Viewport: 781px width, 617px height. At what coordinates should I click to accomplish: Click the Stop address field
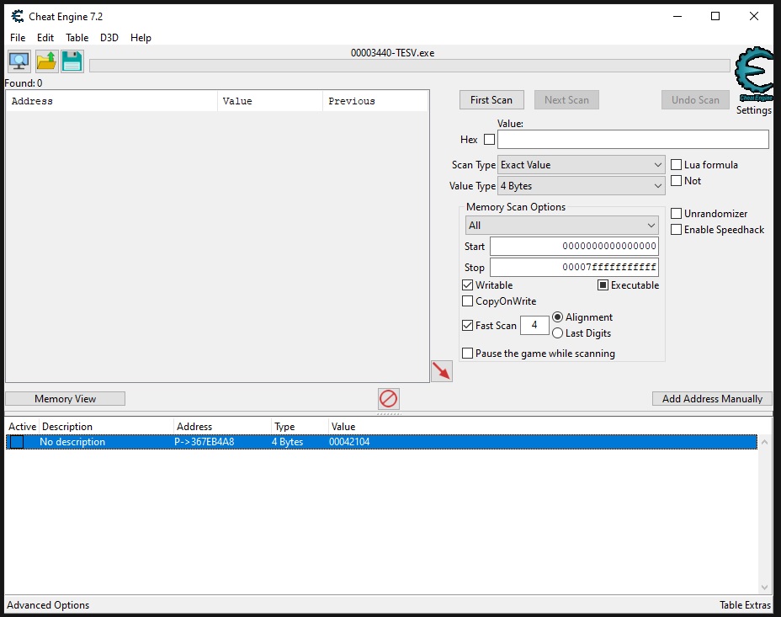574,268
